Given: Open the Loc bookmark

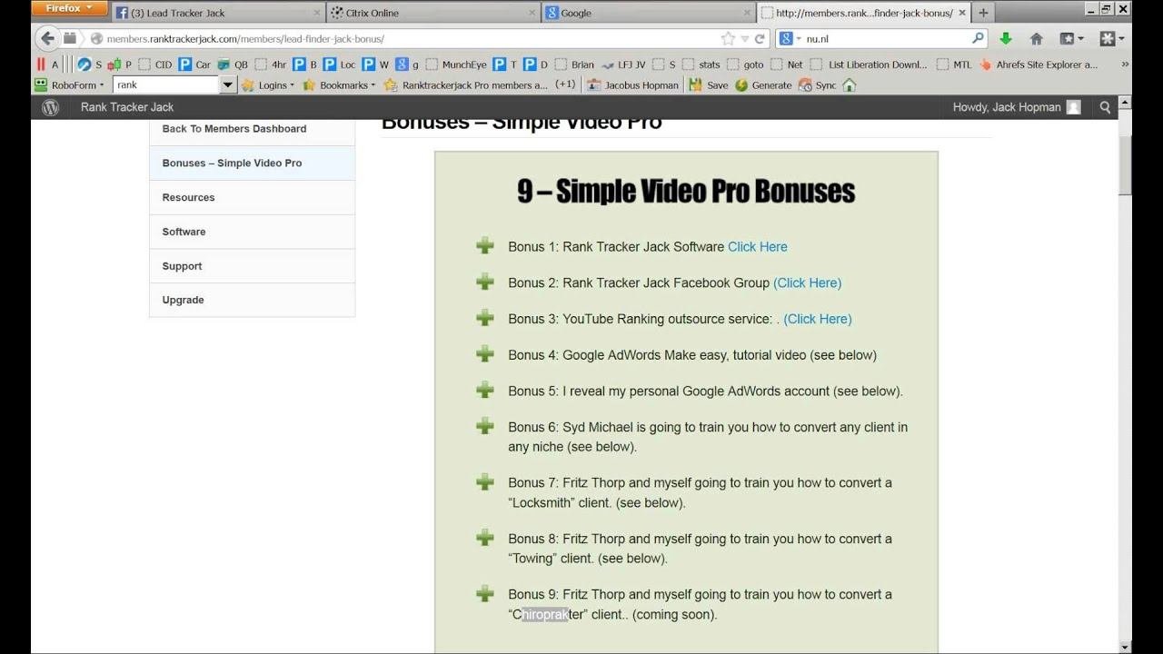Looking at the screenshot, I should click(340, 64).
